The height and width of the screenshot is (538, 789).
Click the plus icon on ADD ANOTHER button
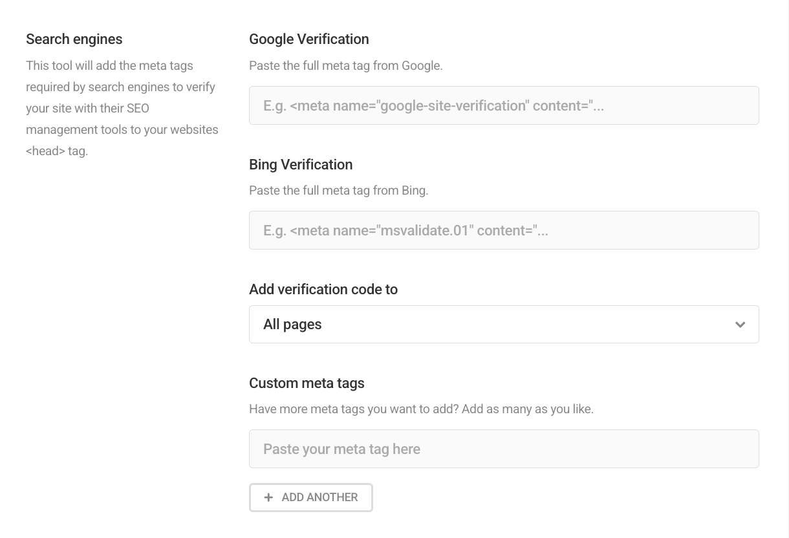click(268, 497)
